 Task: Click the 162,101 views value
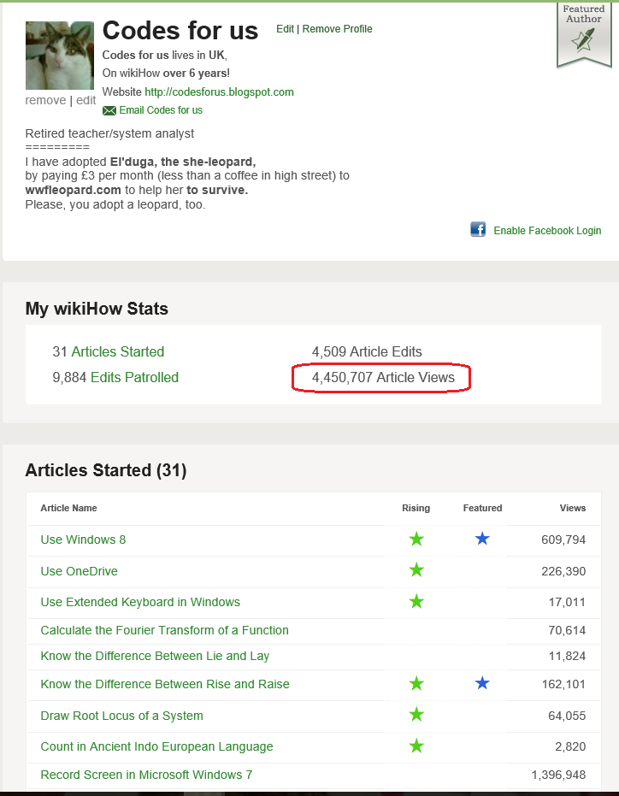coord(563,684)
